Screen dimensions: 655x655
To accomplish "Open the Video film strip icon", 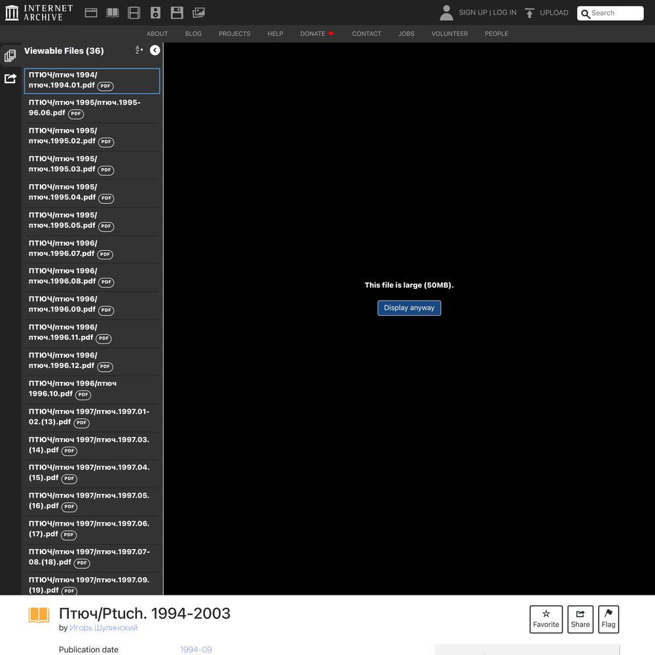I will (134, 12).
